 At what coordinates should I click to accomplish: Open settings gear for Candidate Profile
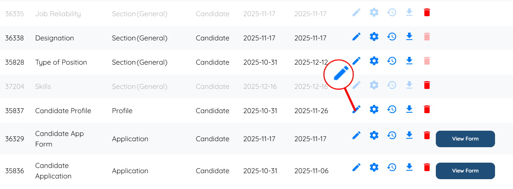(374, 109)
